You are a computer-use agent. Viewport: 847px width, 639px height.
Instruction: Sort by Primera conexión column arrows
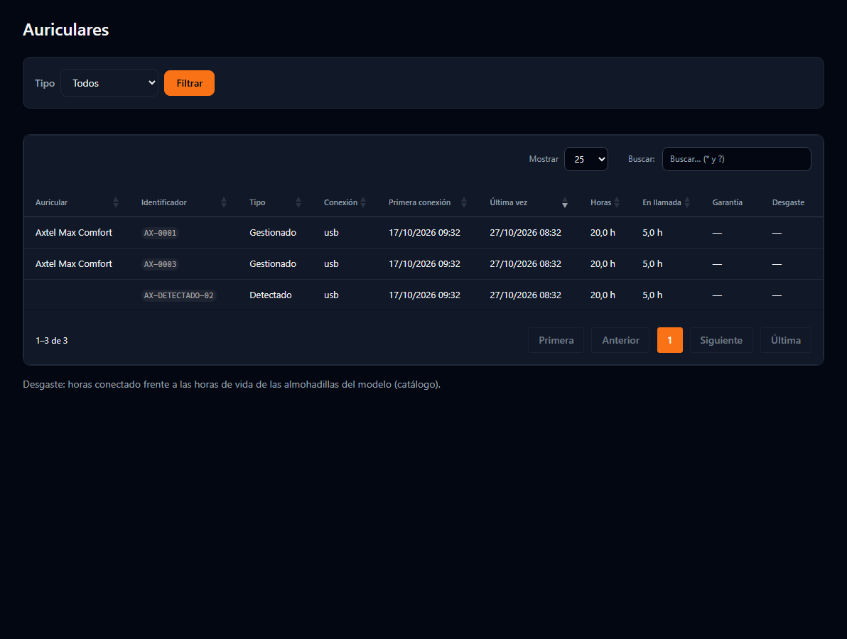click(x=463, y=202)
